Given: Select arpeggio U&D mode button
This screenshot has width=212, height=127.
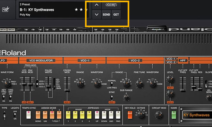Looking at the screenshot, I should 111,115.
